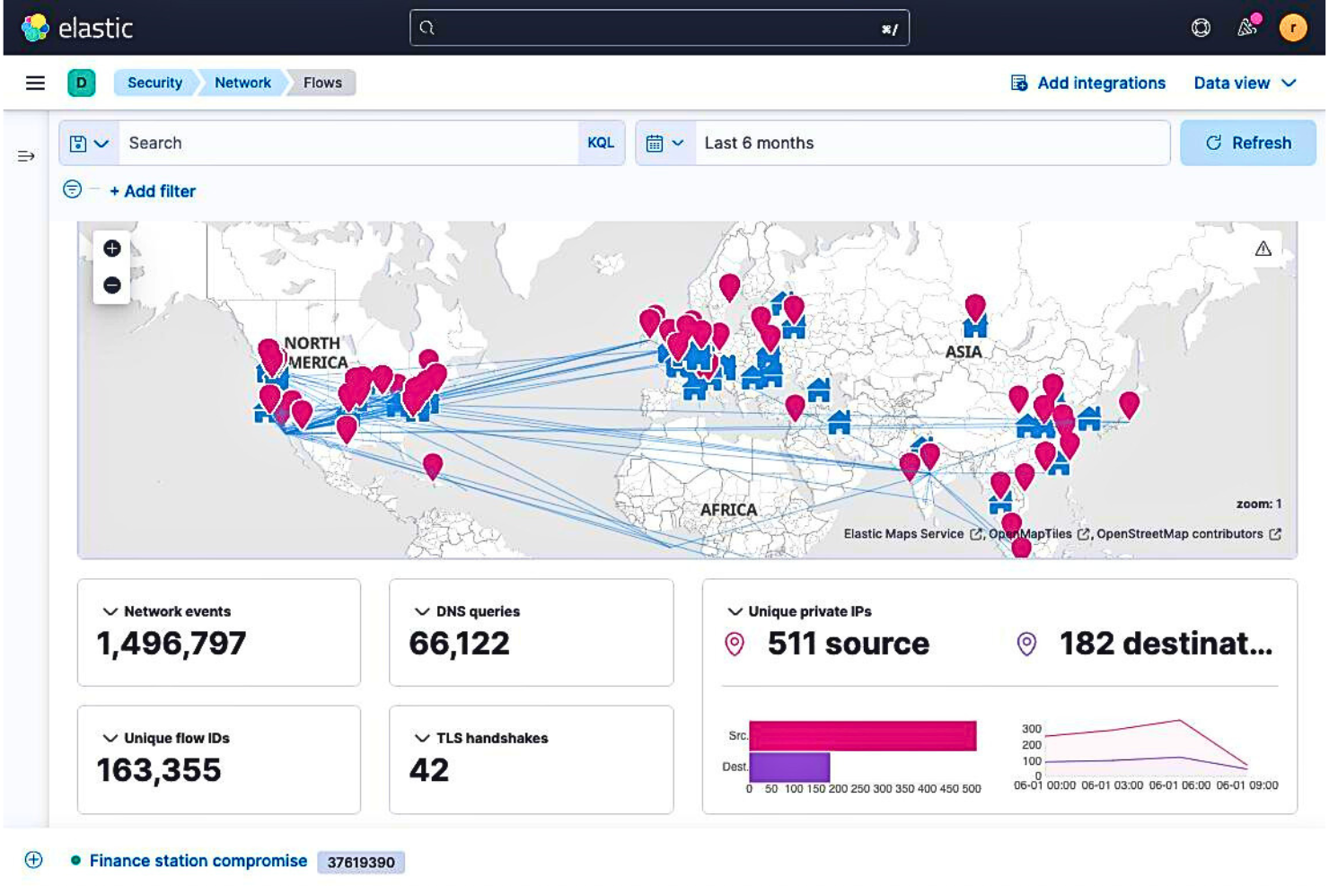
Task: Select the Network breadcrumb
Action: coord(242,82)
